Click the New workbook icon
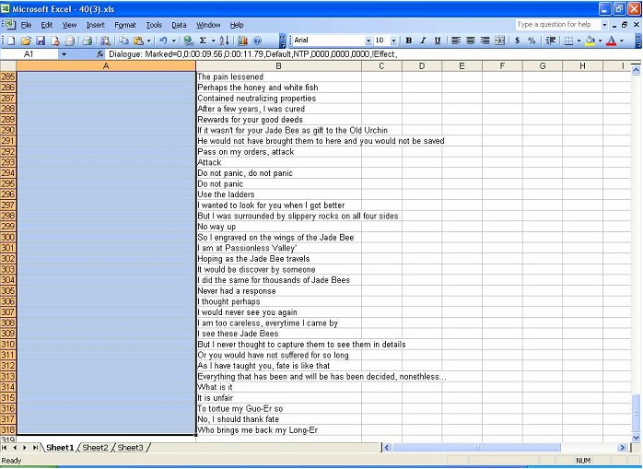This screenshot has width=643, height=469. pyautogui.click(x=11, y=41)
